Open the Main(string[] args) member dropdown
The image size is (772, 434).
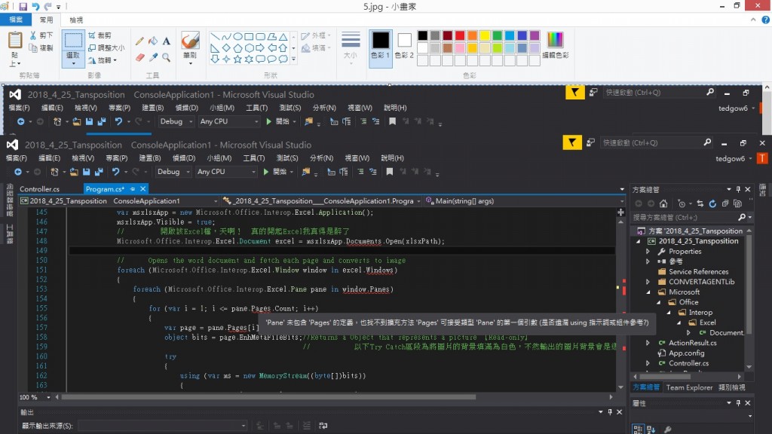coord(525,200)
